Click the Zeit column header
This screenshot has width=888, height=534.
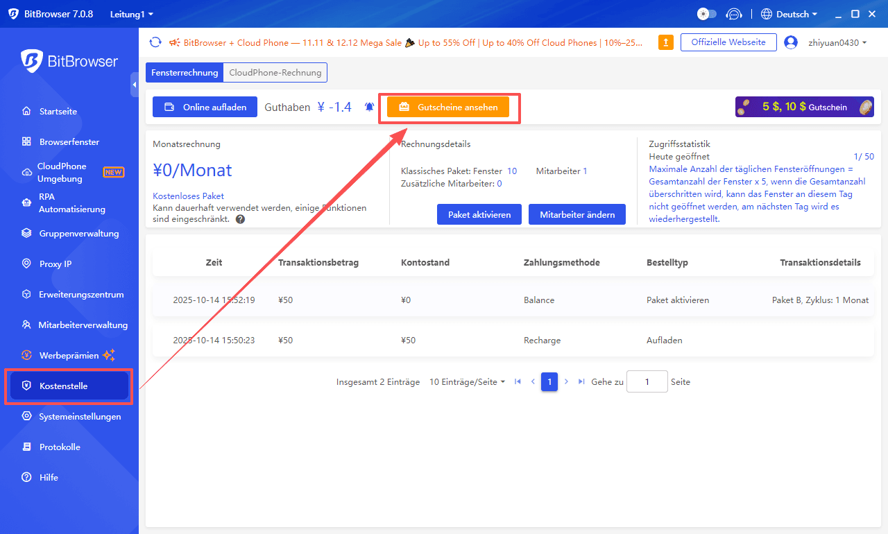pos(214,262)
